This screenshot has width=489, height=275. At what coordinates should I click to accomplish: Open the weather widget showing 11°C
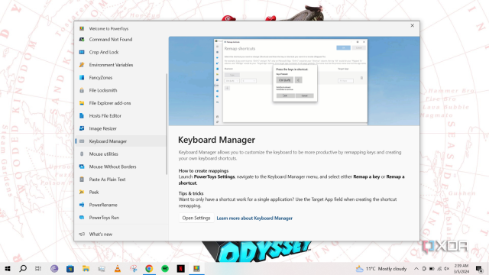[381, 268]
